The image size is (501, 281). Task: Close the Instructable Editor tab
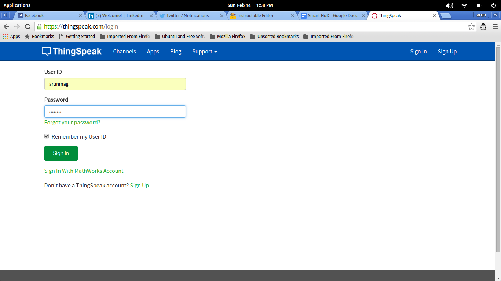click(x=293, y=16)
